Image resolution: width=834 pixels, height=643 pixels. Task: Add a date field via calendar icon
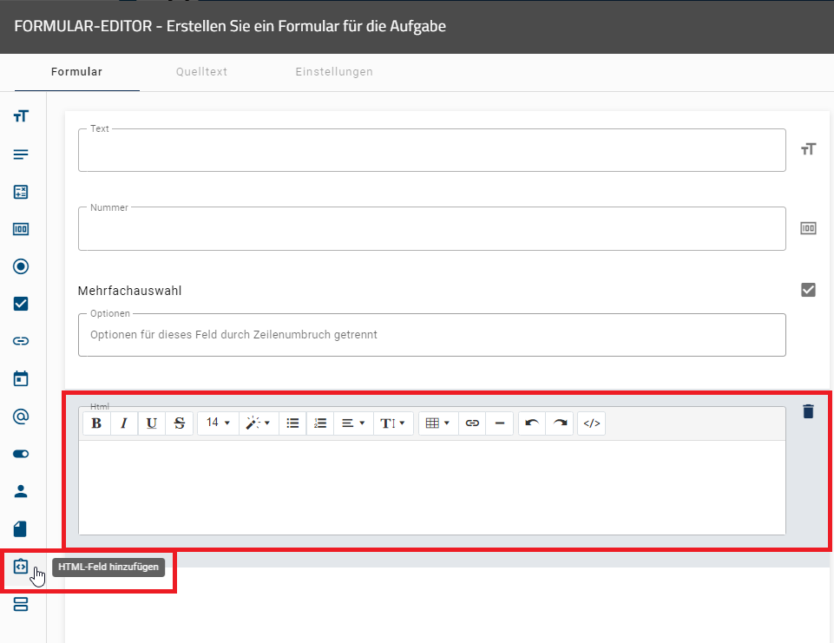(21, 378)
